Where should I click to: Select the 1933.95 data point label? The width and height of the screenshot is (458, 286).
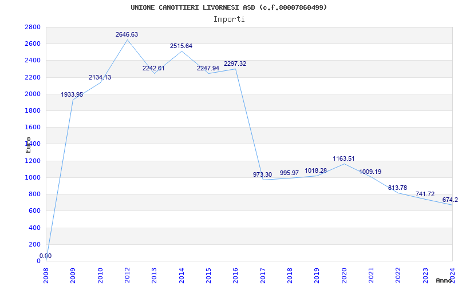pyautogui.click(x=72, y=94)
